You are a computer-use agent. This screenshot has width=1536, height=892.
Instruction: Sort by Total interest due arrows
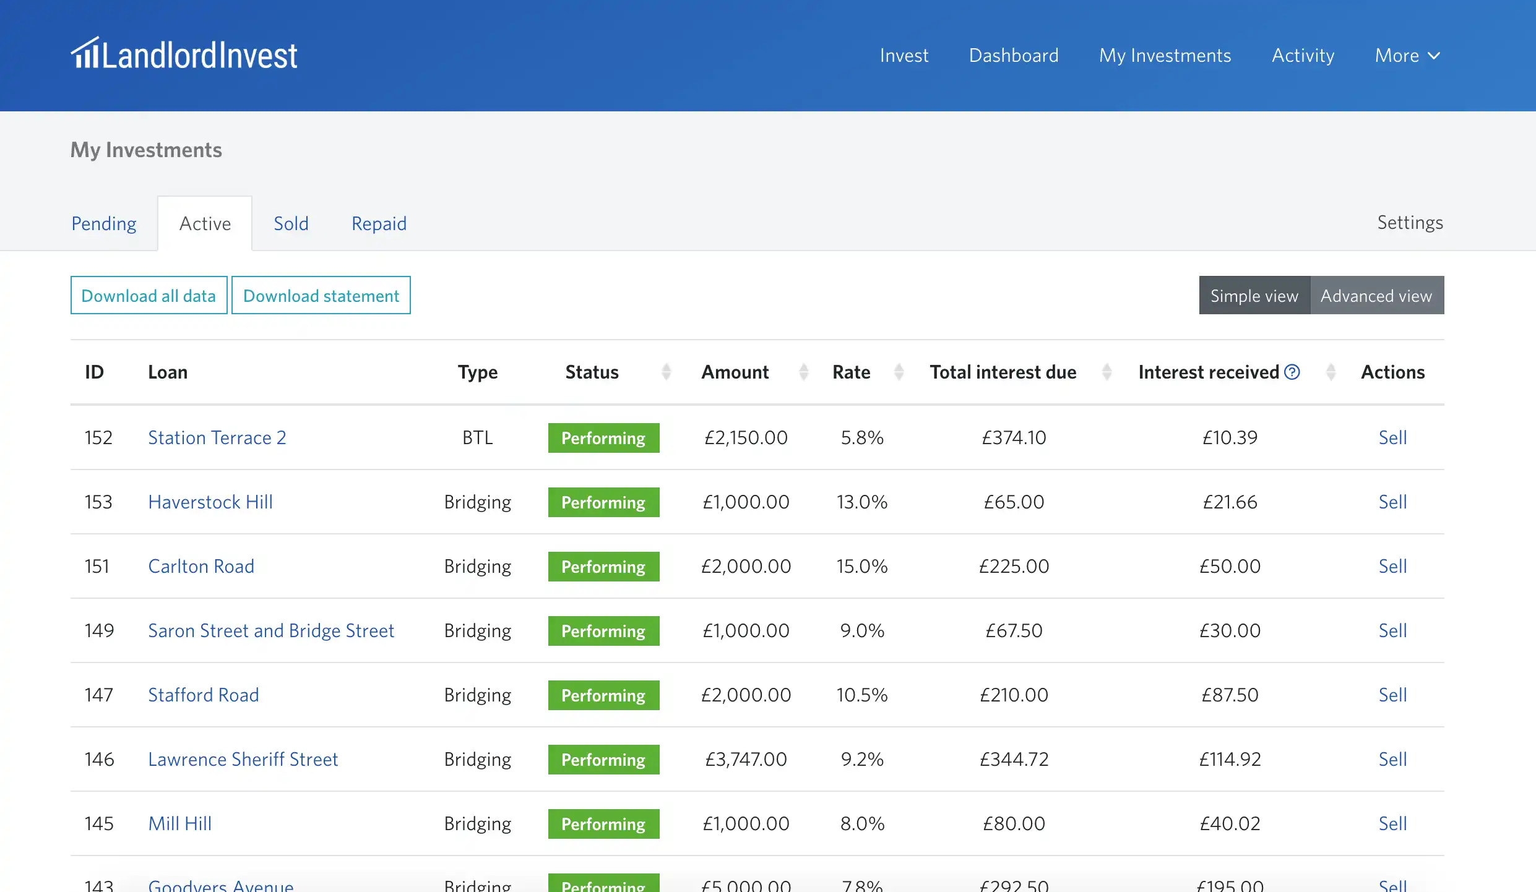click(1107, 372)
